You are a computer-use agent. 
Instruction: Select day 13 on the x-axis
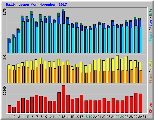coord(63,117)
